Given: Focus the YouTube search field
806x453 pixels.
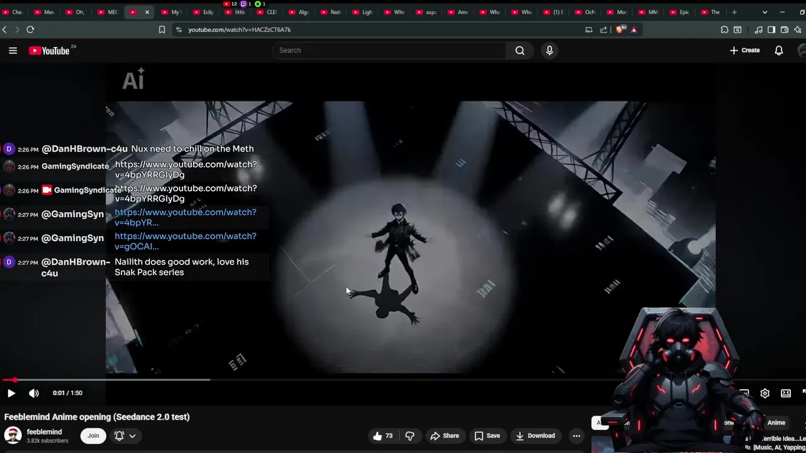Looking at the screenshot, I should point(390,50).
